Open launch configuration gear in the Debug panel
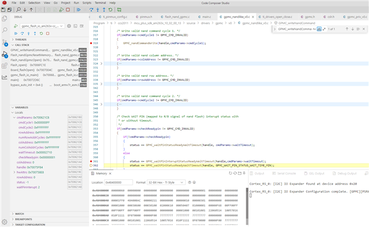Screen dimensions: 369x227 click(x=69, y=26)
